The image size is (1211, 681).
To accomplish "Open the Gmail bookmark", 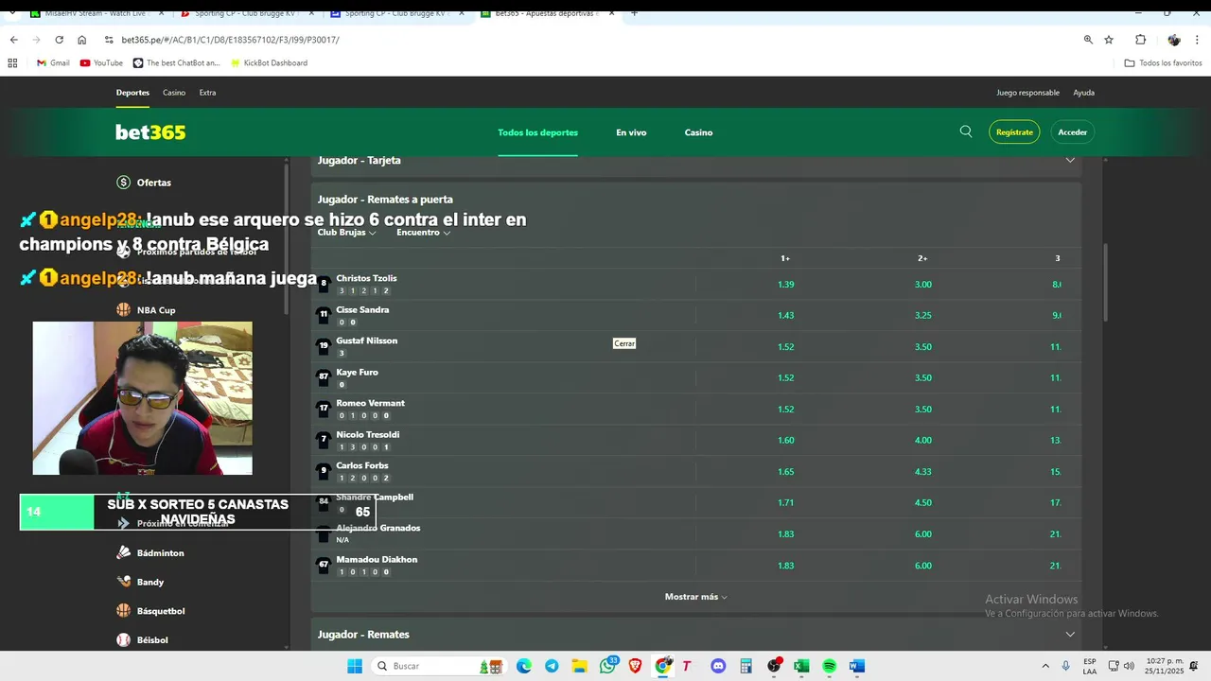I will (x=53, y=62).
